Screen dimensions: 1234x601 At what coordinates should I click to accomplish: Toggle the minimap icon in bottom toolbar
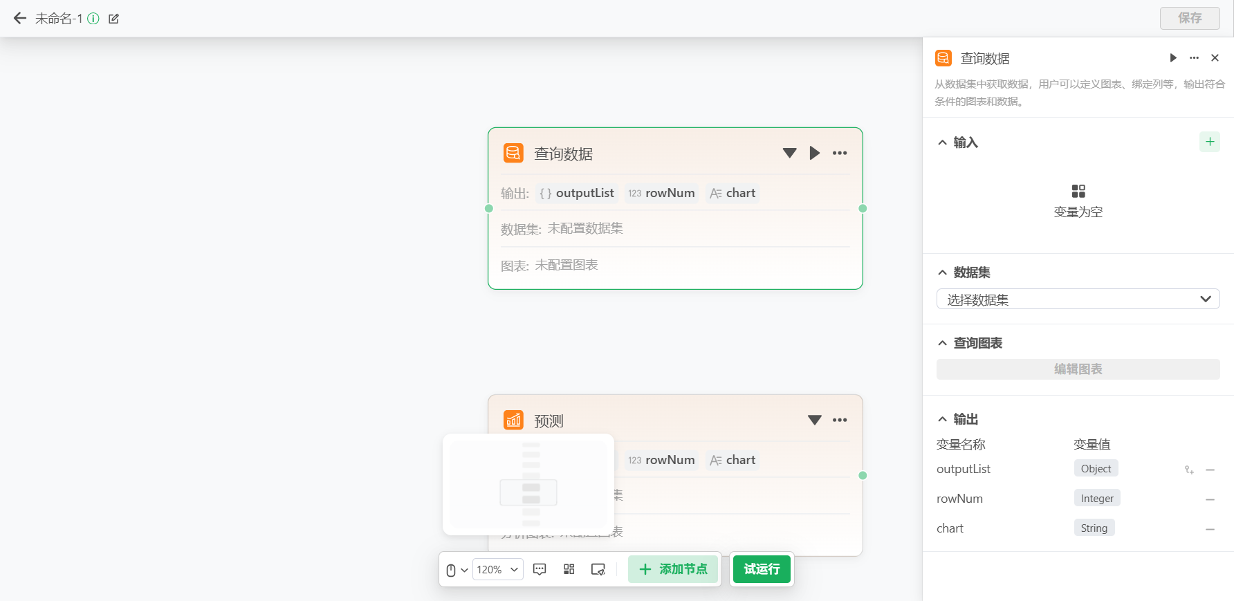598,569
